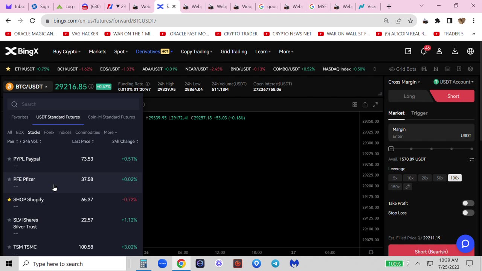Favorite TSM TSMC with its star
482x271 pixels.
click(x=9, y=247)
